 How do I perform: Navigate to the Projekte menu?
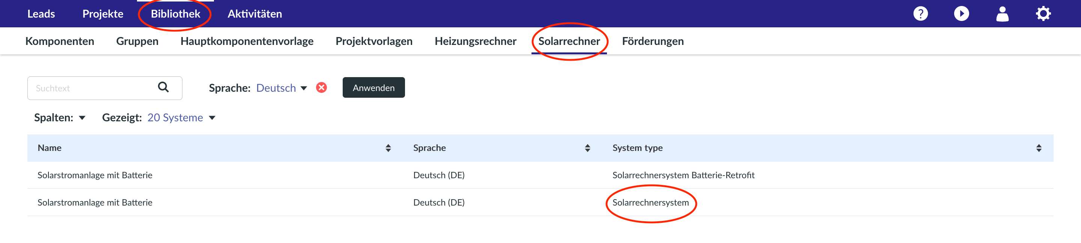coord(103,14)
